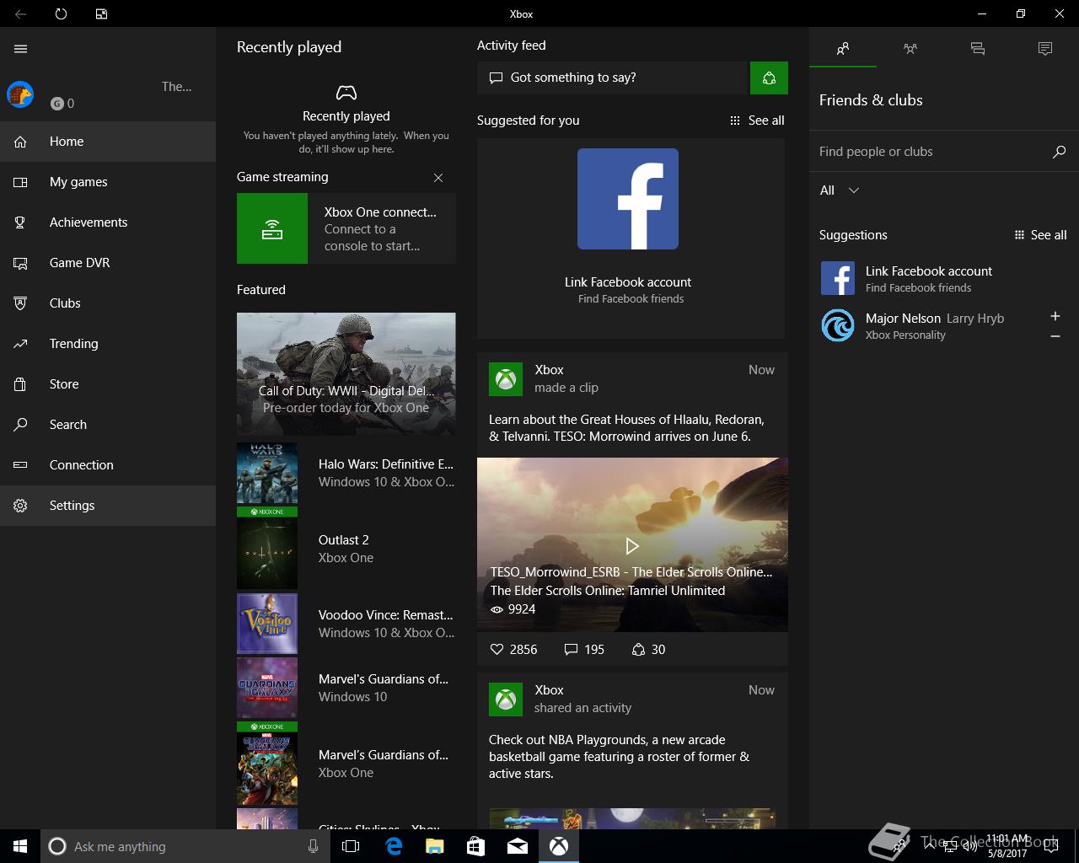The image size is (1079, 863).
Task: Click Xbox avatar on 'shared an activity' post
Action: pos(506,700)
